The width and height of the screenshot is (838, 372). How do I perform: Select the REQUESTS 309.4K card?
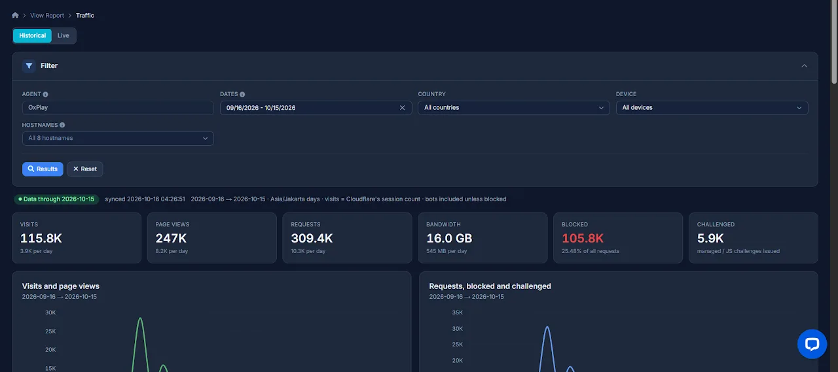coord(347,238)
